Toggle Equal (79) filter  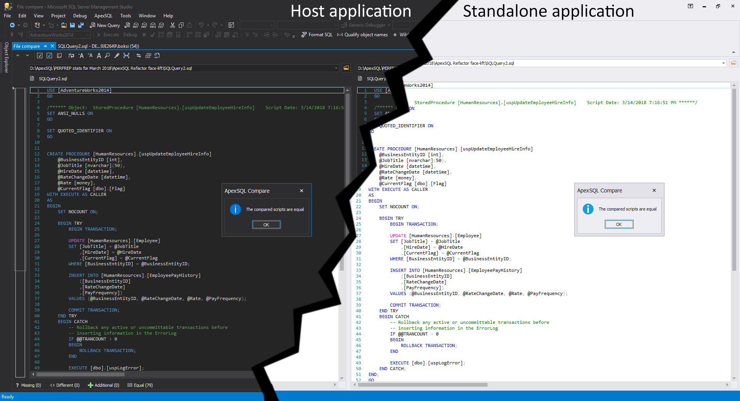(140, 385)
